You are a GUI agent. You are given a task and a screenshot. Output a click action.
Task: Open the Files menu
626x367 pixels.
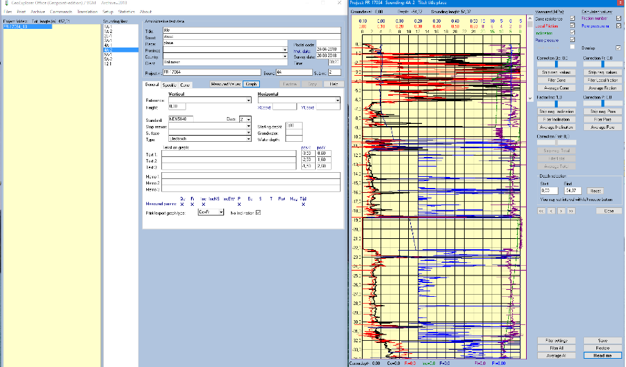coord(8,12)
